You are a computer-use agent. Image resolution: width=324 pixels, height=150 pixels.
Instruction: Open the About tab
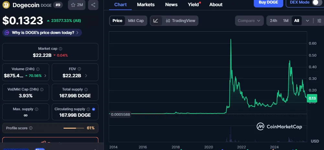216,5
